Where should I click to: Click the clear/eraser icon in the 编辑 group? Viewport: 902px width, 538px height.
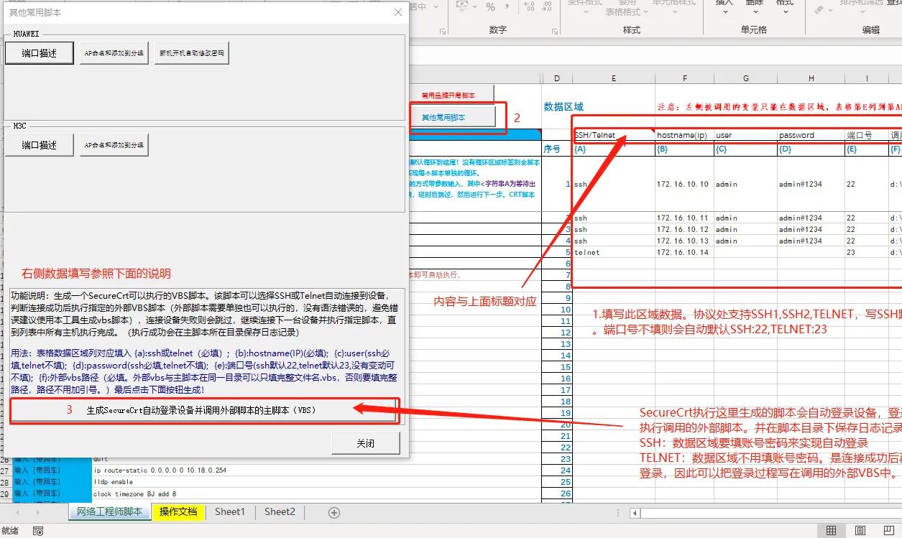click(820, 9)
